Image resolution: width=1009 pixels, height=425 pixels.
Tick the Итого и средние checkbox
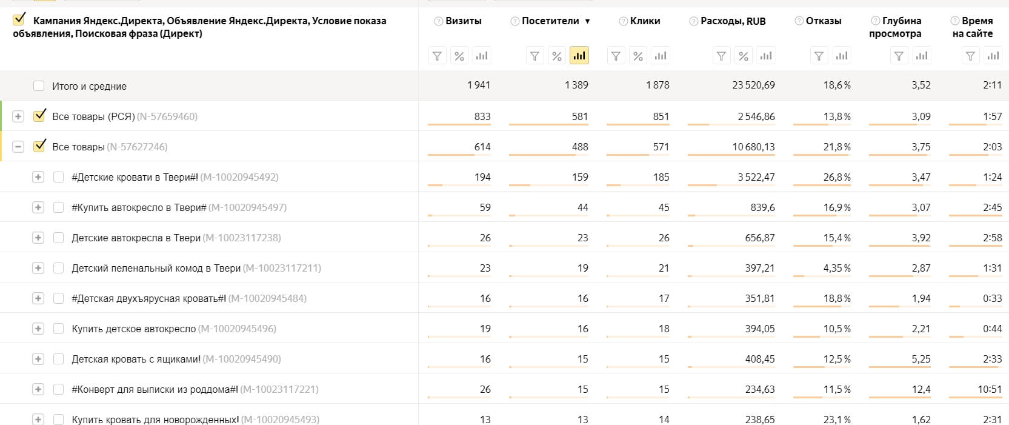(39, 86)
